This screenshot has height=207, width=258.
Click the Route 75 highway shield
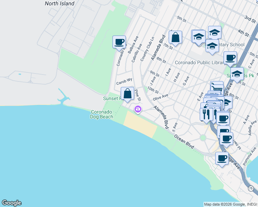(x=251, y=188)
